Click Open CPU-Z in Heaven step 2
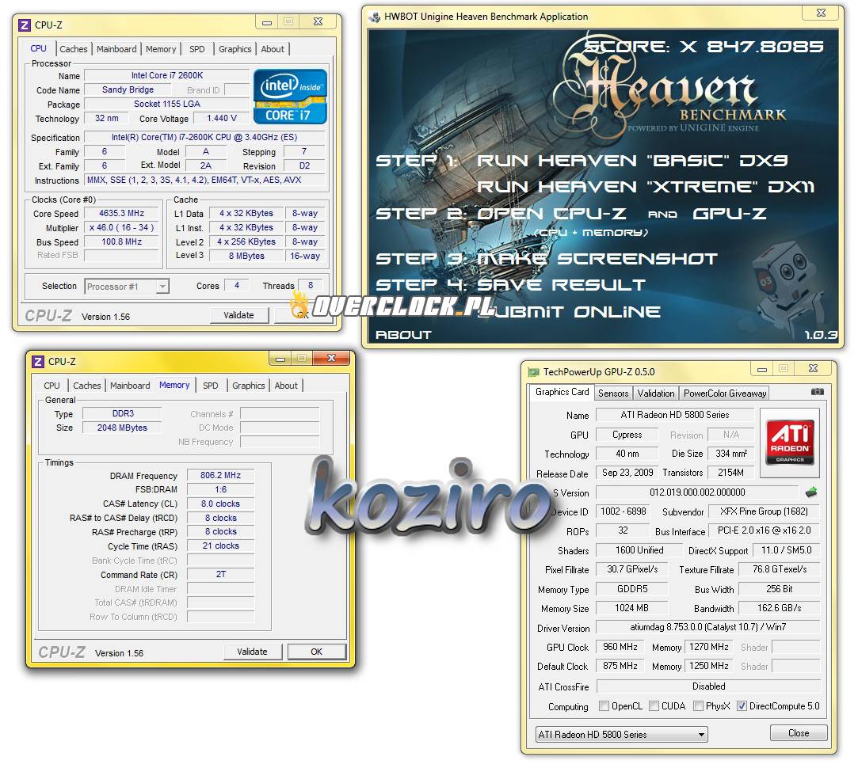Screen dimensions: 858x768 (551, 214)
